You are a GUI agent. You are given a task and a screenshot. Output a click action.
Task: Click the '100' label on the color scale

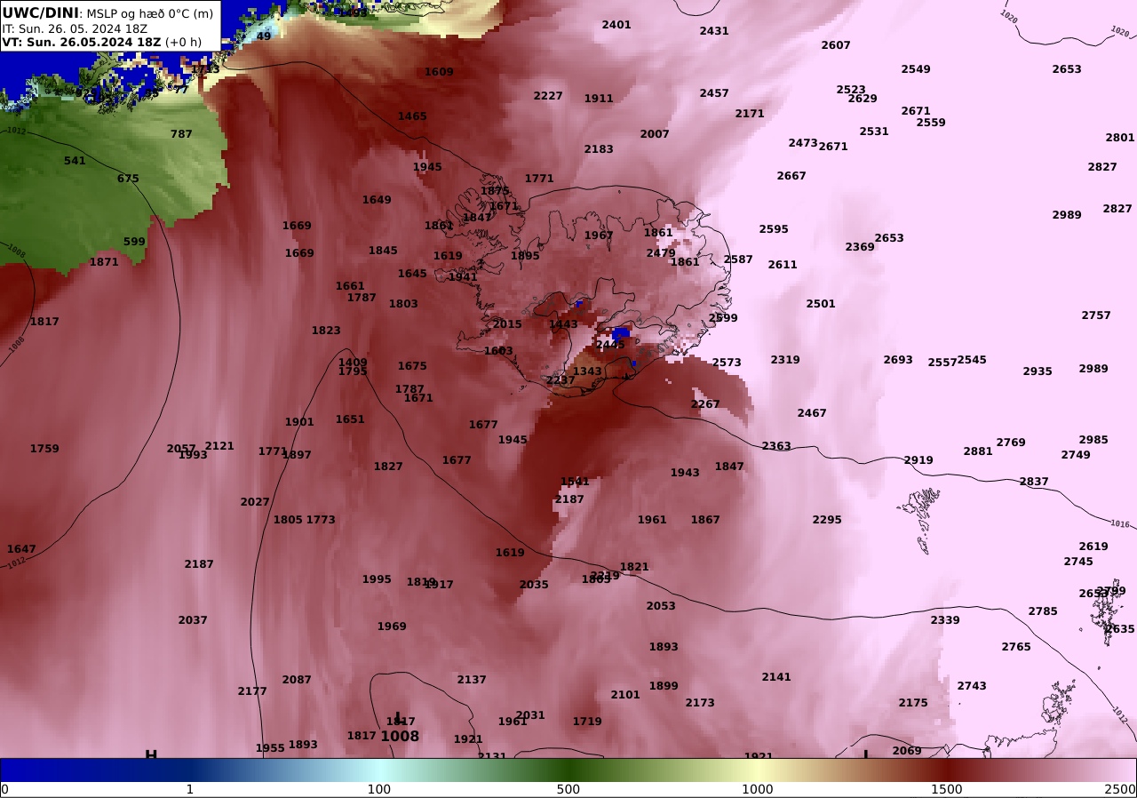coord(379,789)
